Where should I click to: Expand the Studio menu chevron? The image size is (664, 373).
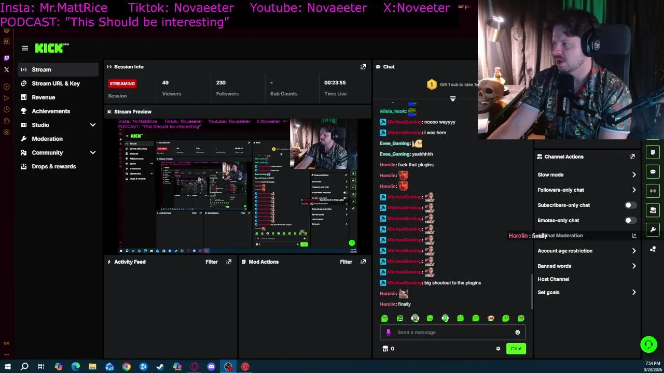coord(93,125)
